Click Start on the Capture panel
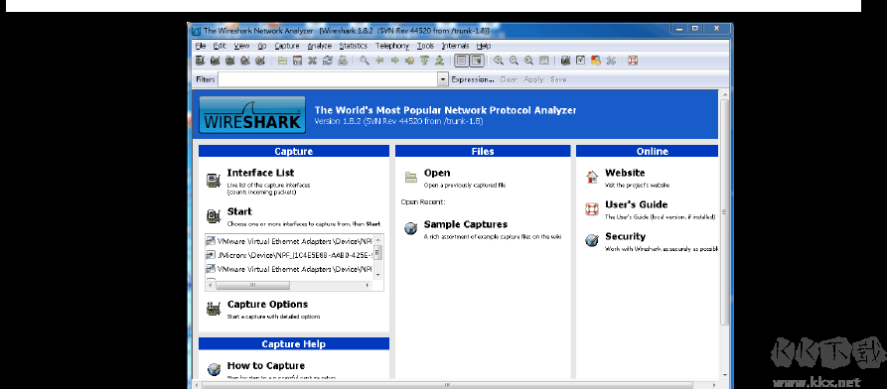 coord(239,211)
